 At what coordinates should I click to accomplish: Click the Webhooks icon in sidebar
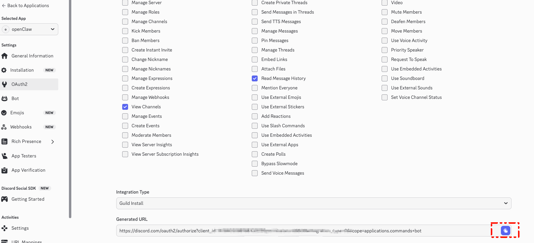4,127
